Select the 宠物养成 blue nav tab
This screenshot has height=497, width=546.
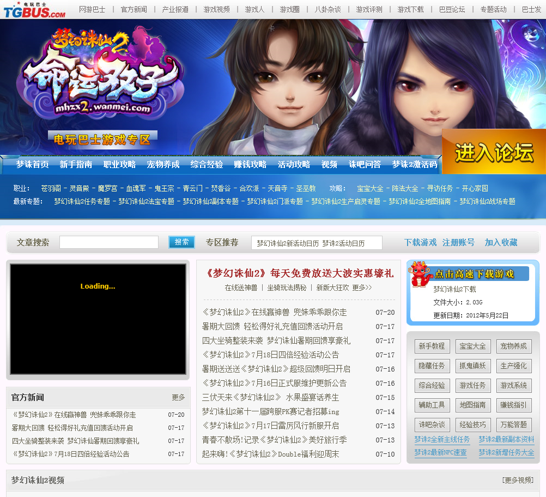point(163,164)
